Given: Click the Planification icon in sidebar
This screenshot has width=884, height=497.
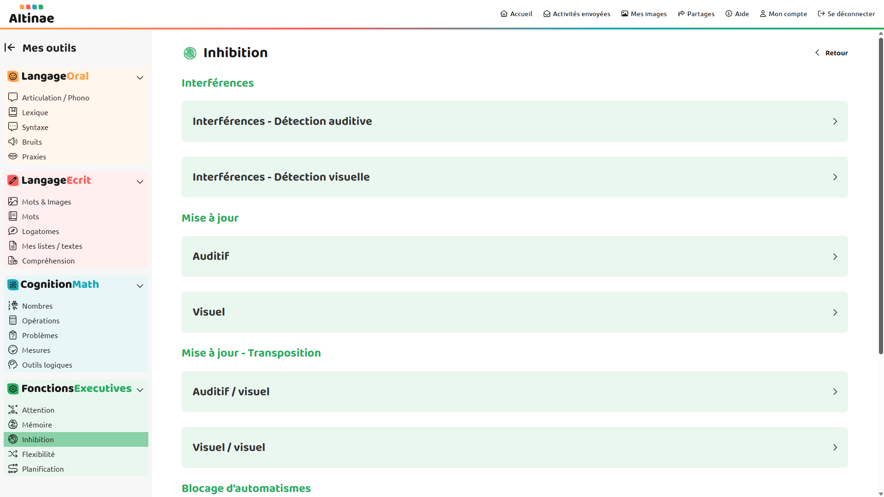Looking at the screenshot, I should pyautogui.click(x=13, y=468).
